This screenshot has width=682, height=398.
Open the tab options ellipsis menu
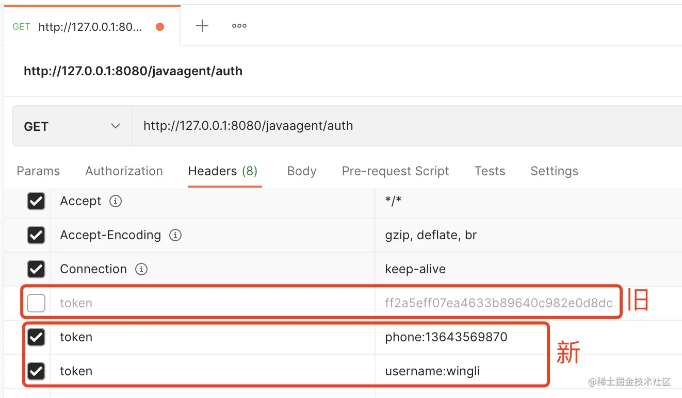[x=239, y=26]
